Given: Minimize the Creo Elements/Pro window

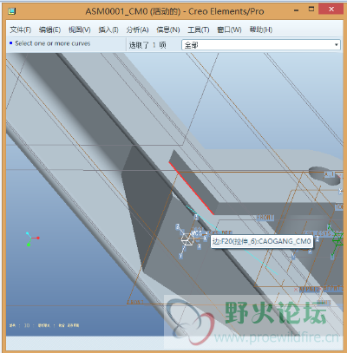Looking at the screenshot, I should click(296, 10).
